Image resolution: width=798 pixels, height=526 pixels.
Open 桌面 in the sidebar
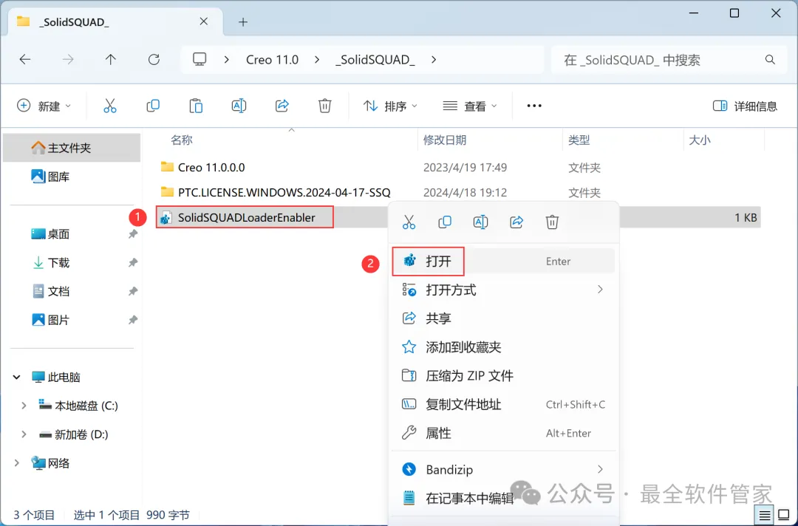point(58,234)
